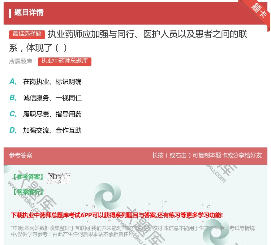The image size is (271, 245).
Task: Select option A 在岗执业、标识明确
Action: click(x=46, y=82)
